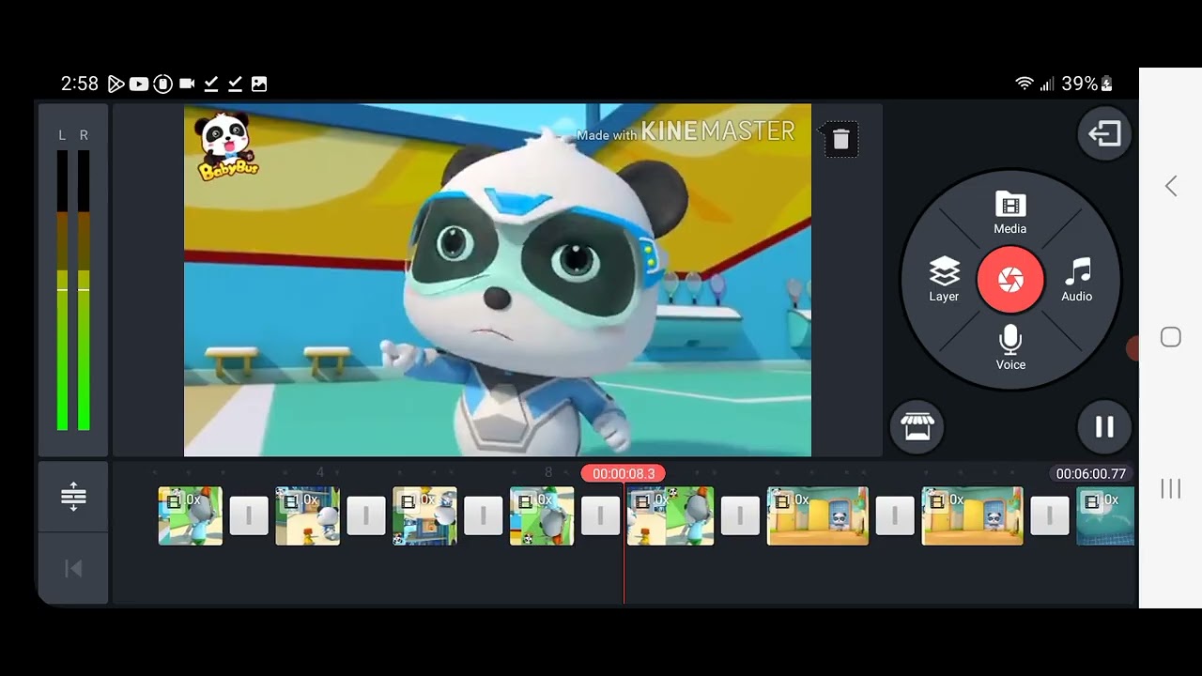Start a Voice recording
The image size is (1202, 676).
pyautogui.click(x=1010, y=347)
